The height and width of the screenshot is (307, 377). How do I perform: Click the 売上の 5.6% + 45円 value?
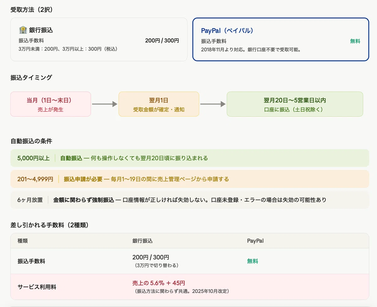(x=159, y=283)
